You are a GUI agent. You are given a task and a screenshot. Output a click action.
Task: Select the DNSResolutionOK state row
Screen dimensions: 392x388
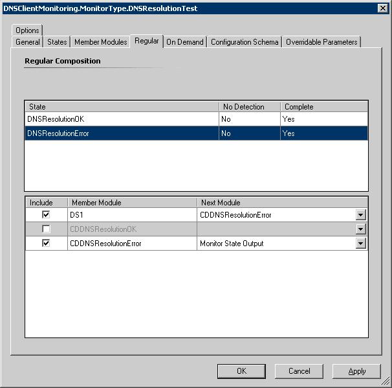point(122,119)
